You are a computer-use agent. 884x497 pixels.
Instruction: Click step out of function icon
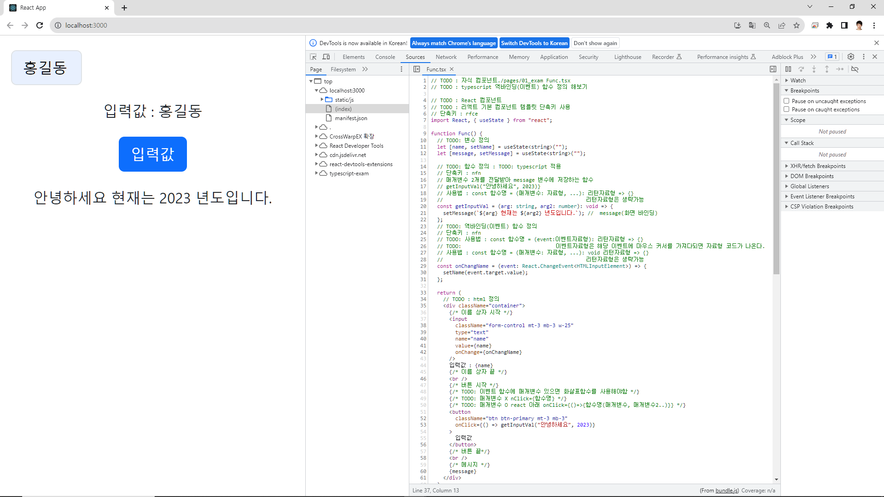coord(827,69)
